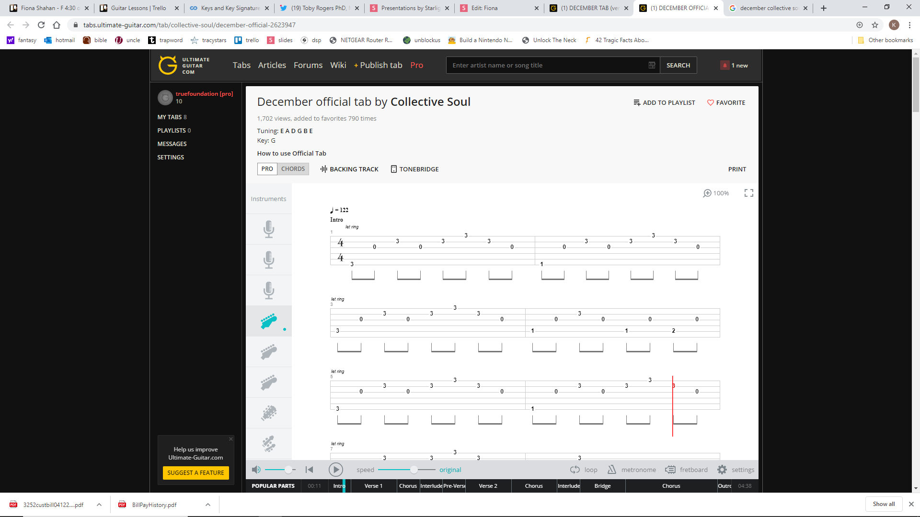Mute using the volume speaker icon

coord(256,470)
